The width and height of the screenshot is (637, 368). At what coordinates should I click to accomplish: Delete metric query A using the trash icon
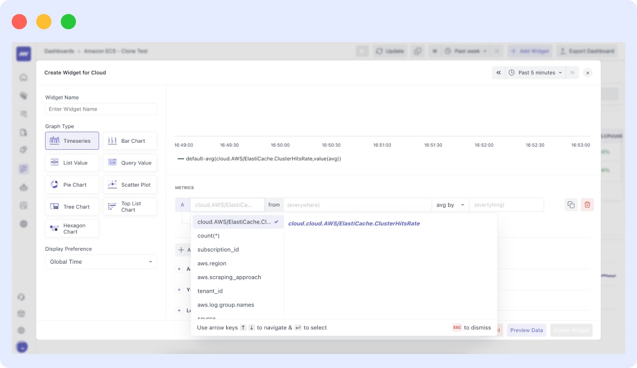(587, 204)
